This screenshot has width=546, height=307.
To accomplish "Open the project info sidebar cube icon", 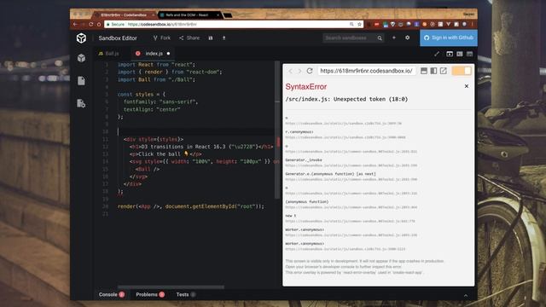I will [81, 58].
